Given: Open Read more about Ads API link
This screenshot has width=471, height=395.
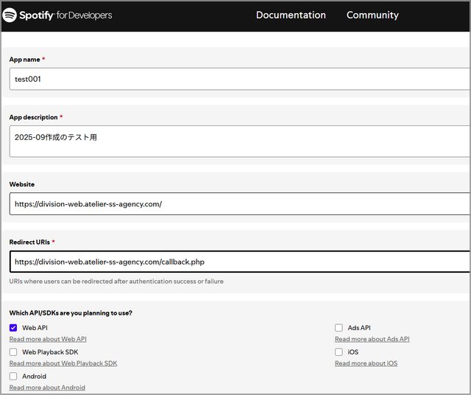Looking at the screenshot, I should pos(372,339).
